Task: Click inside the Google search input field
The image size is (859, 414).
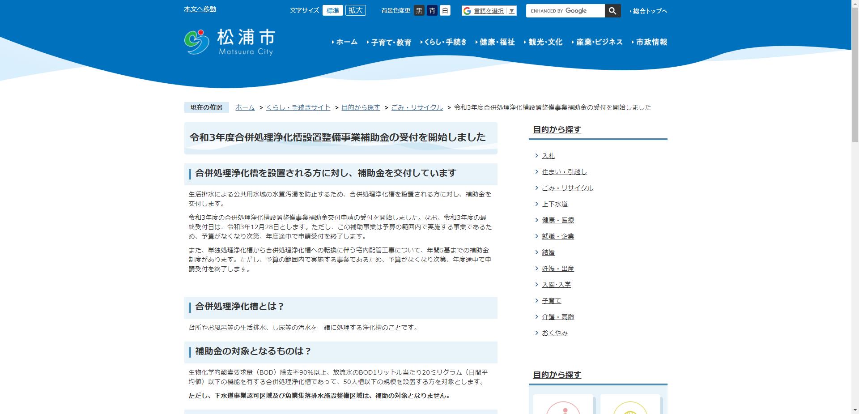Action: tap(564, 10)
